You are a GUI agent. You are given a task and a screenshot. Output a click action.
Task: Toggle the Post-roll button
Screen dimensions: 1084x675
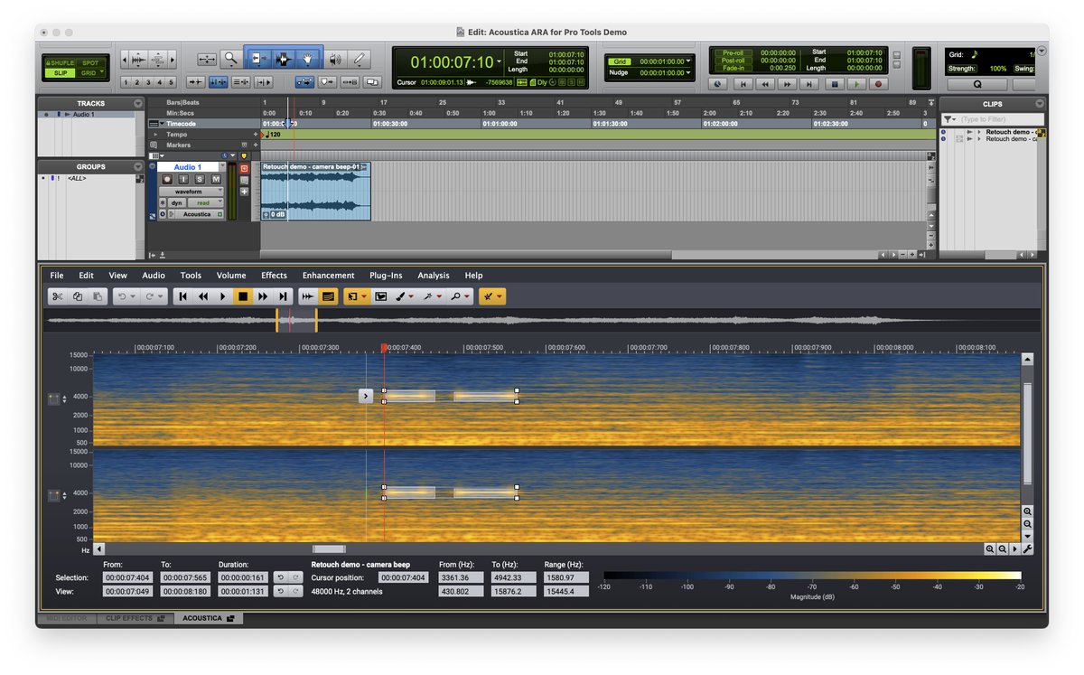(733, 61)
